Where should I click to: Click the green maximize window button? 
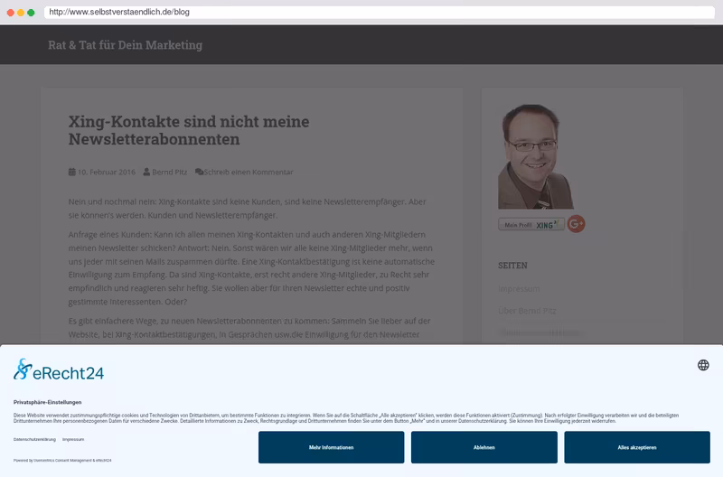(31, 13)
